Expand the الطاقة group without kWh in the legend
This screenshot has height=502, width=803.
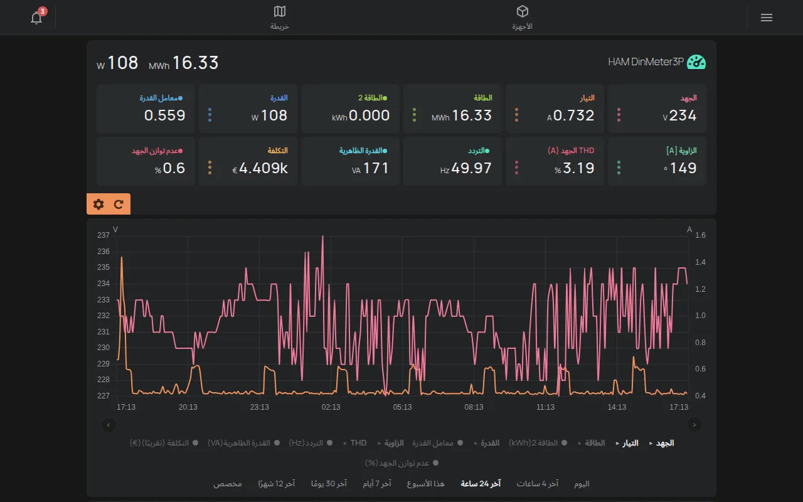592,443
